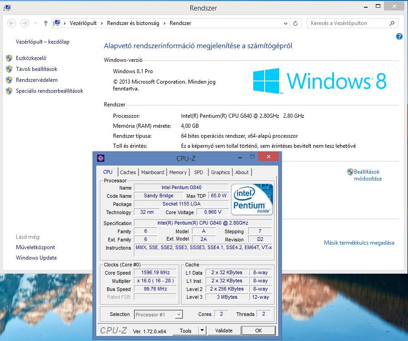Switch to the About tab
408x341 pixels.
coord(242,172)
